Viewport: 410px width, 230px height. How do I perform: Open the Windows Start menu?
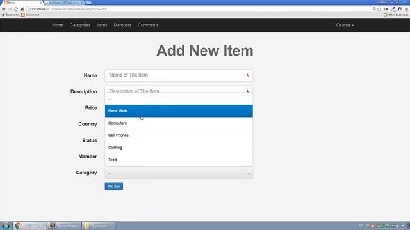6,226
